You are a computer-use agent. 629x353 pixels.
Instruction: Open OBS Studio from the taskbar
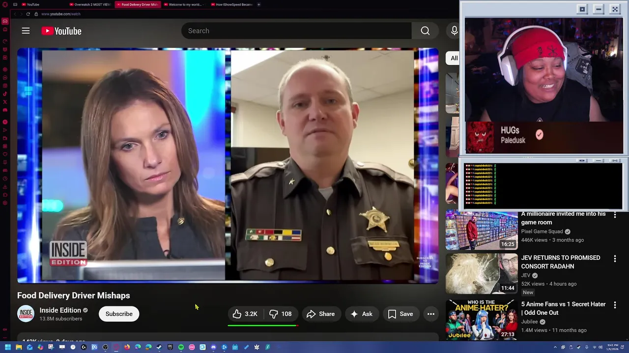pos(105,347)
